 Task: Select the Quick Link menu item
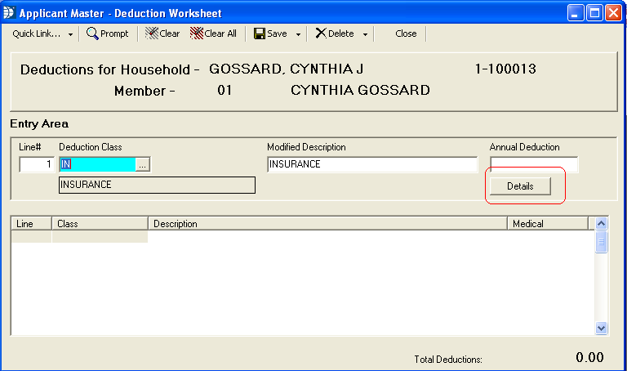[x=38, y=34]
